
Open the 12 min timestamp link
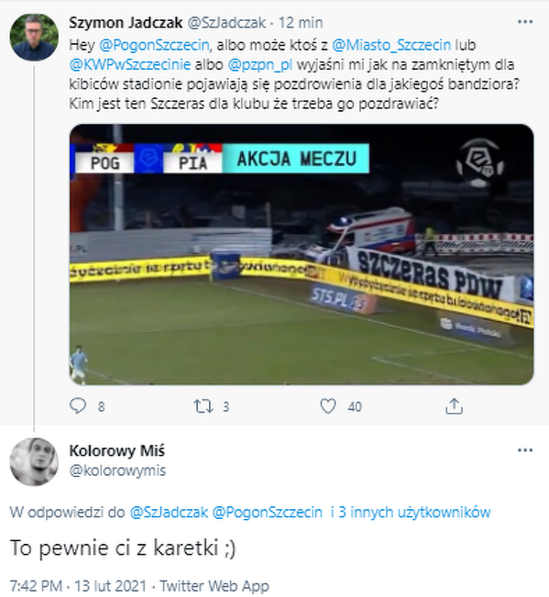tap(301, 23)
